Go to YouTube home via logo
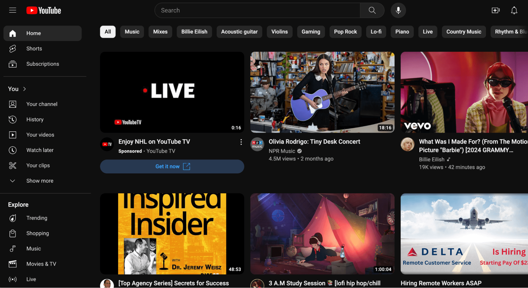The width and height of the screenshot is (528, 288). (44, 10)
